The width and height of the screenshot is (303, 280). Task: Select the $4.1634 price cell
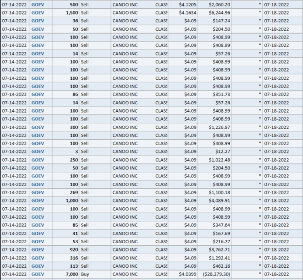[x=183, y=13]
